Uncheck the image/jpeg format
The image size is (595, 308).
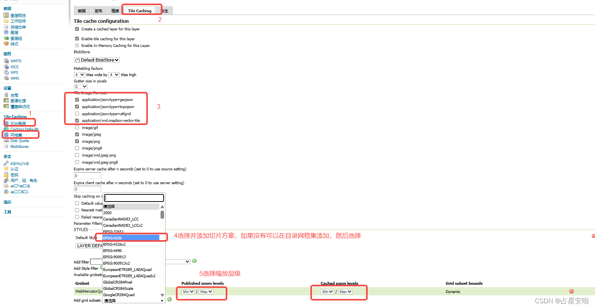[x=77, y=134]
